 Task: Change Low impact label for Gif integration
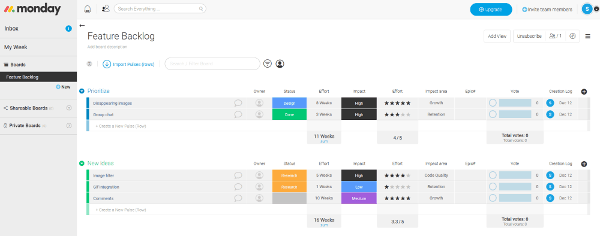pyautogui.click(x=359, y=187)
